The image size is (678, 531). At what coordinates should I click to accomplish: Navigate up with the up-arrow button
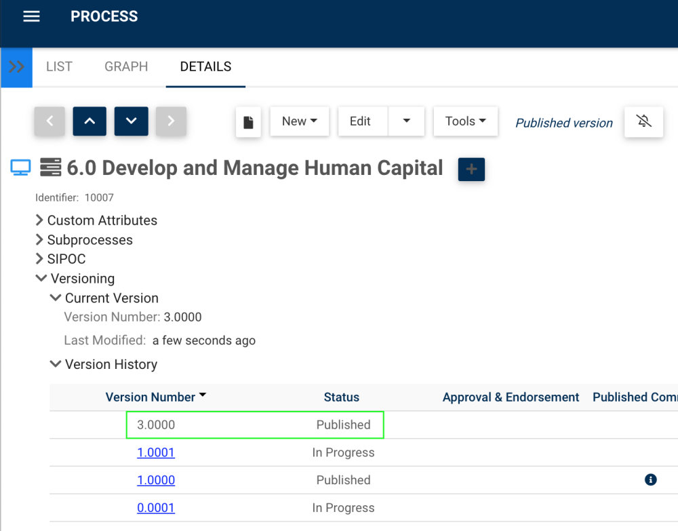89,121
